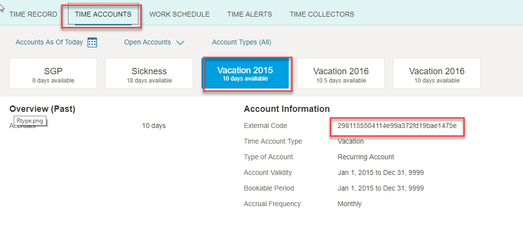
Task: Click the Type of Account label
Action: [269, 157]
